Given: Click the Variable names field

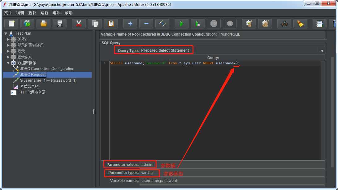Looking at the screenshot, I should [232, 181].
